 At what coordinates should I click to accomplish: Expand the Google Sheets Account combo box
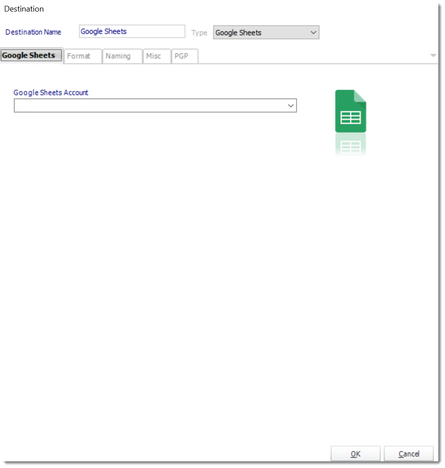(155, 106)
